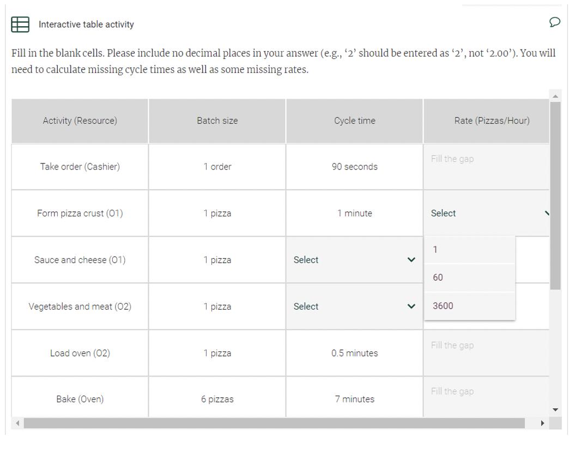Choose option 1 from the rate list
This screenshot has width=569, height=449.
(x=470, y=250)
